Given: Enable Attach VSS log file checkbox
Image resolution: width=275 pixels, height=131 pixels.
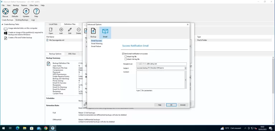Looking at the screenshot, I should pos(126,59).
